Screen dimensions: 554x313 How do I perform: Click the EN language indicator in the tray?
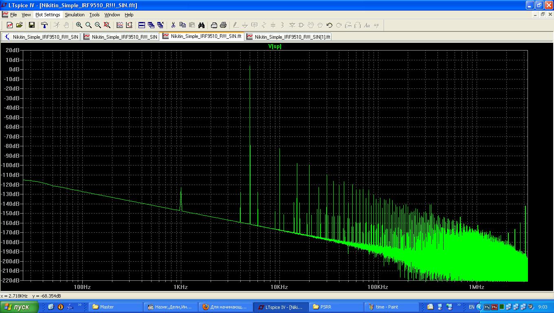471,307
